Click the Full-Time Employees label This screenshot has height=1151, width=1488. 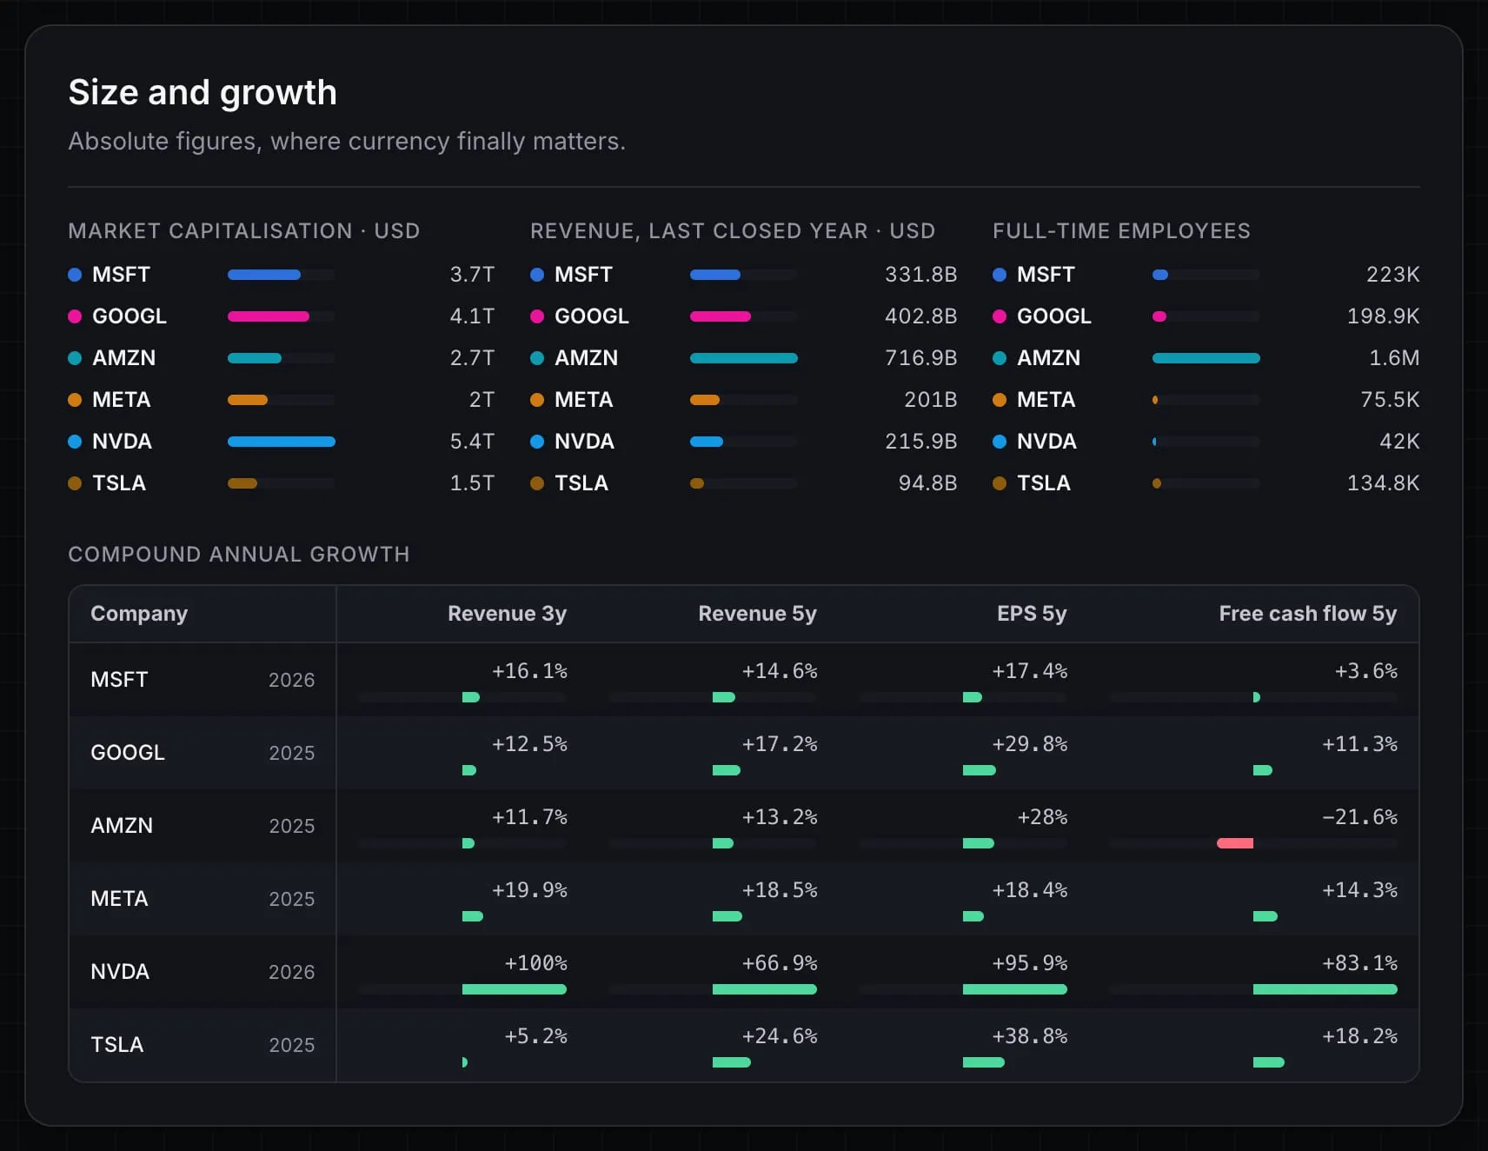1121,231
